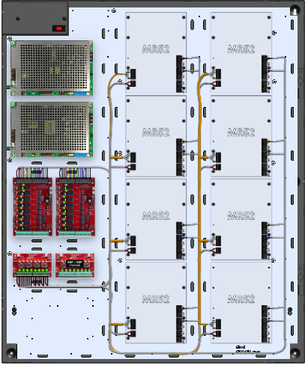Click the small red board with wired terminals
The width and height of the screenshot is (305, 365).
click(x=32, y=266)
